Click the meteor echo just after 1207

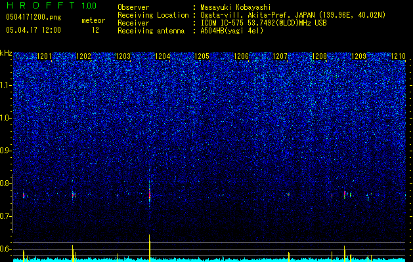[x=289, y=195]
